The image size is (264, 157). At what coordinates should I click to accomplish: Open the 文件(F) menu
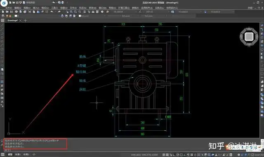[x=9, y=8]
